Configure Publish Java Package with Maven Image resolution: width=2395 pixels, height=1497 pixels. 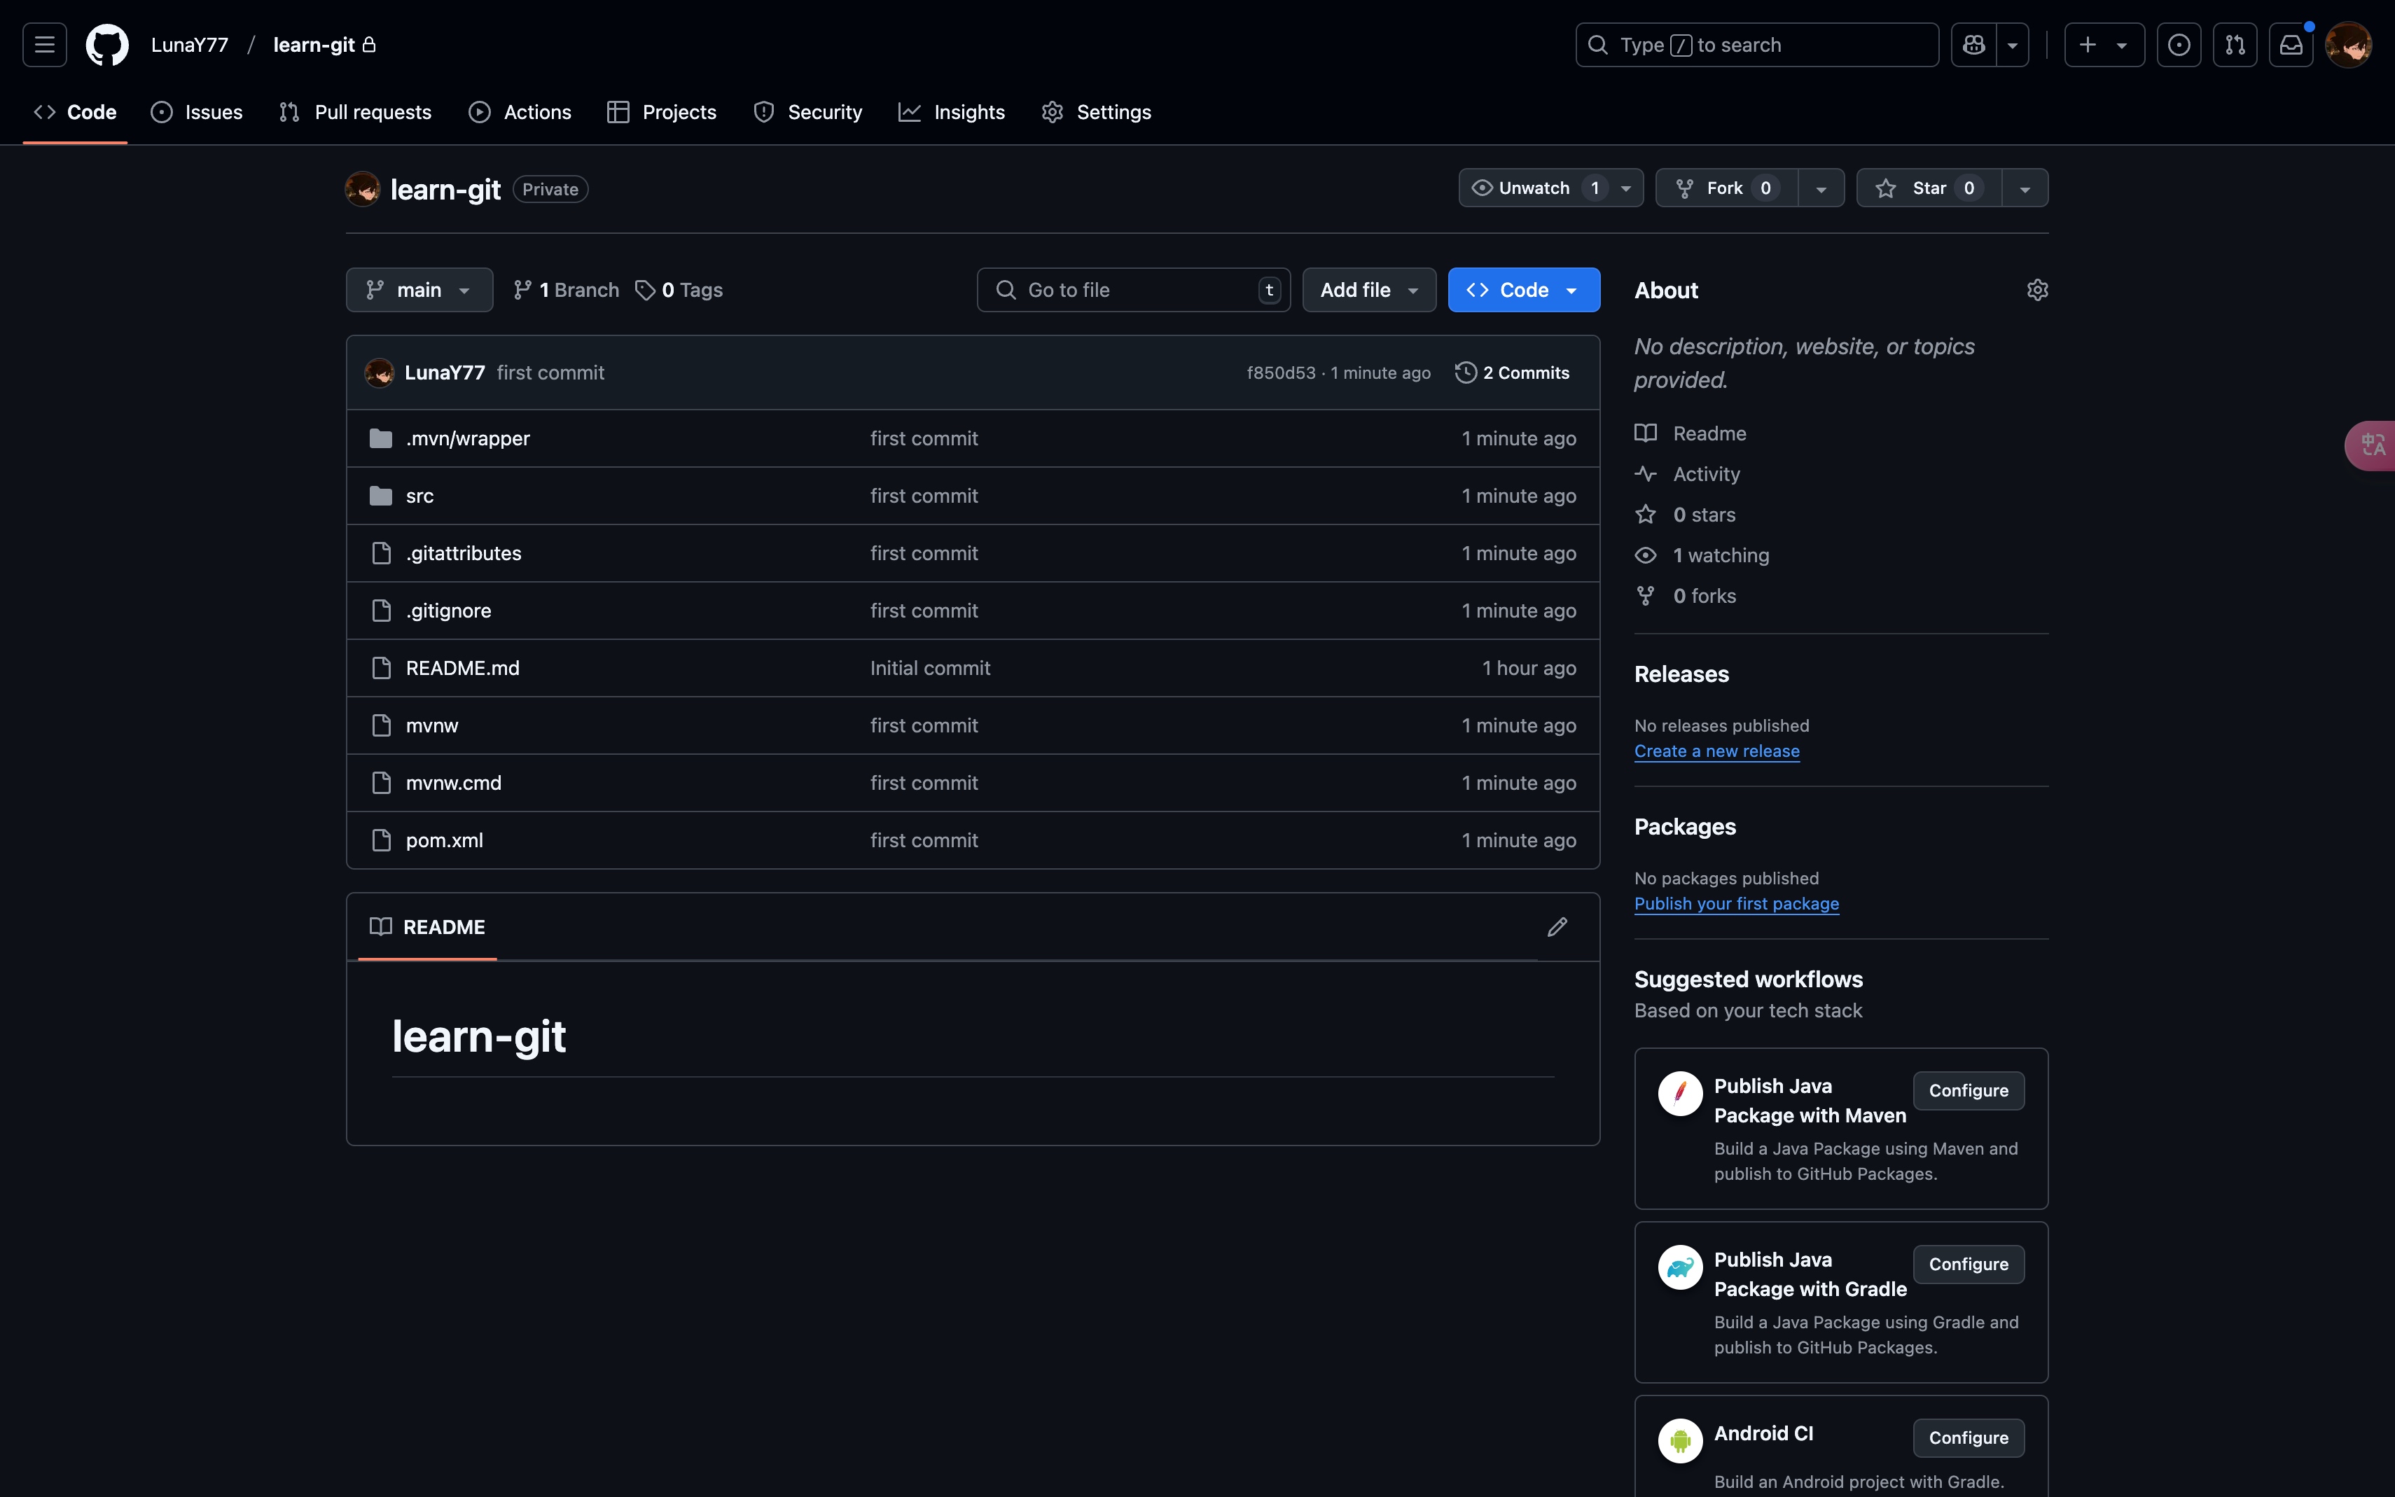coord(1969,1090)
